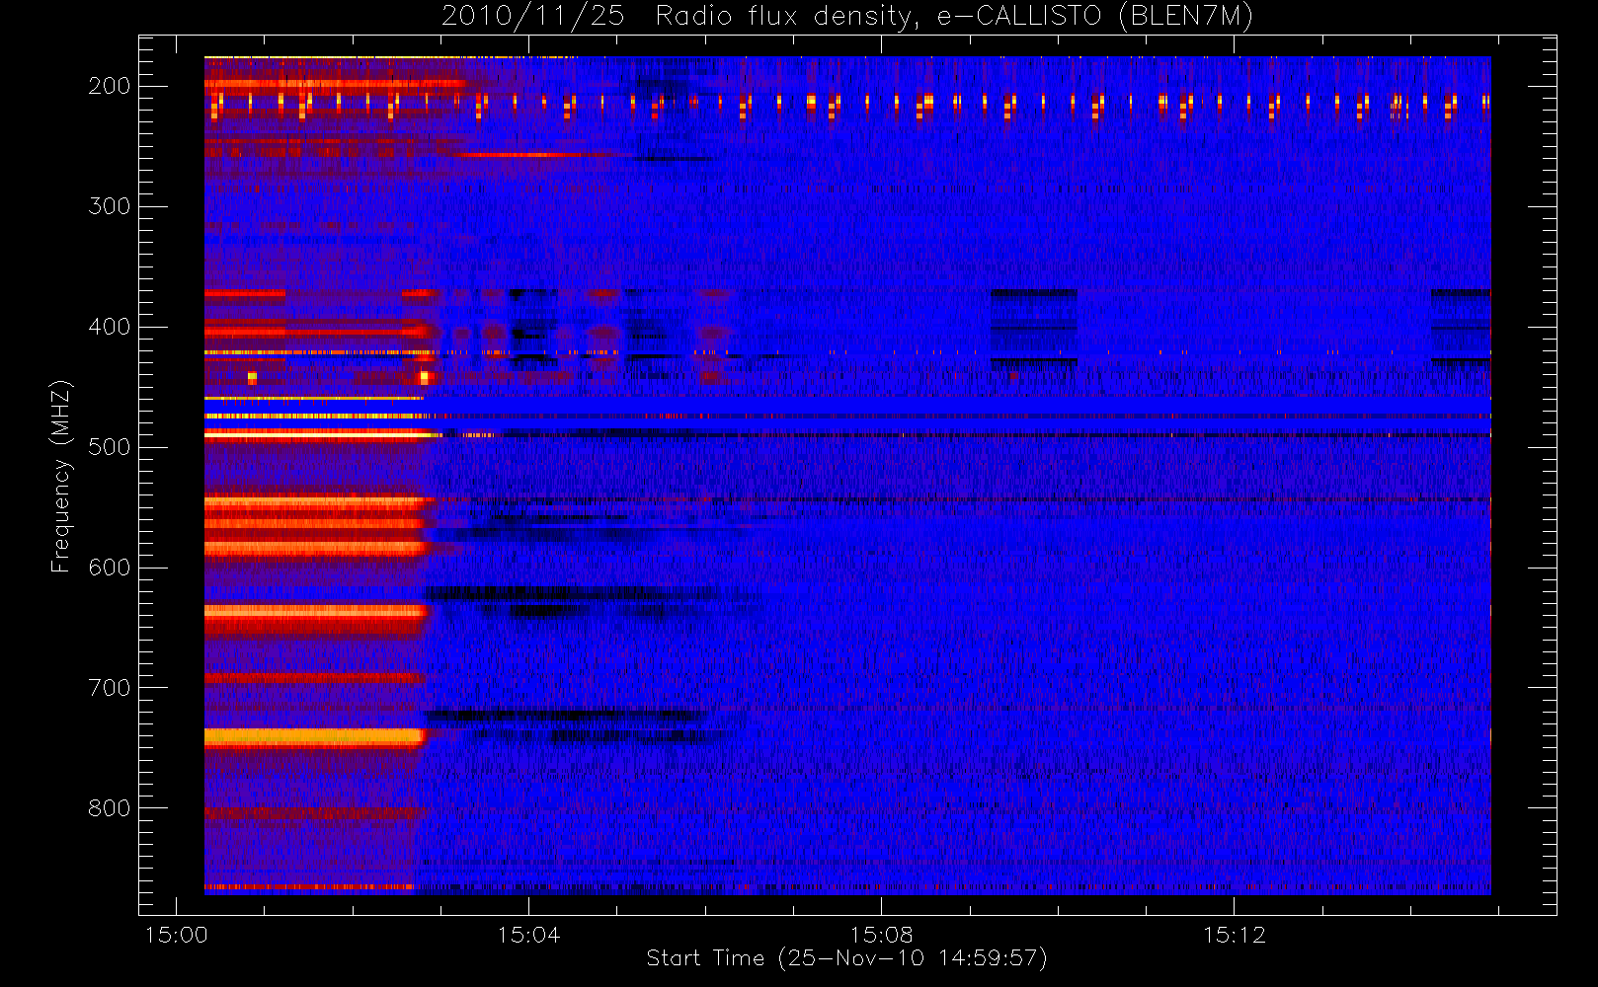This screenshot has height=987, width=1598.
Task: Click the '200' frequency tick label
Action: pos(110,86)
